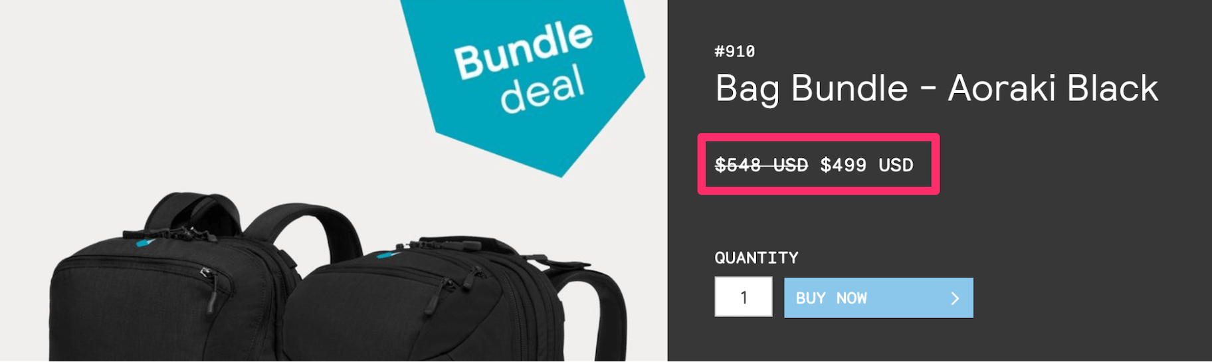Click the word "Bundle" inside the teal badge
1212x362 pixels.
pos(523,49)
